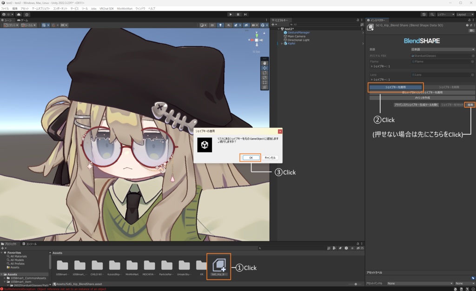Toggle scene Gizmos visibility
Screen dimensions: 476x291
264,25
